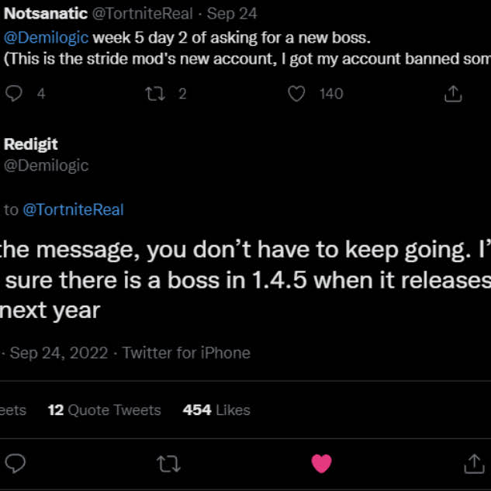Click the @Demilogic handle under Redigit

(47, 165)
